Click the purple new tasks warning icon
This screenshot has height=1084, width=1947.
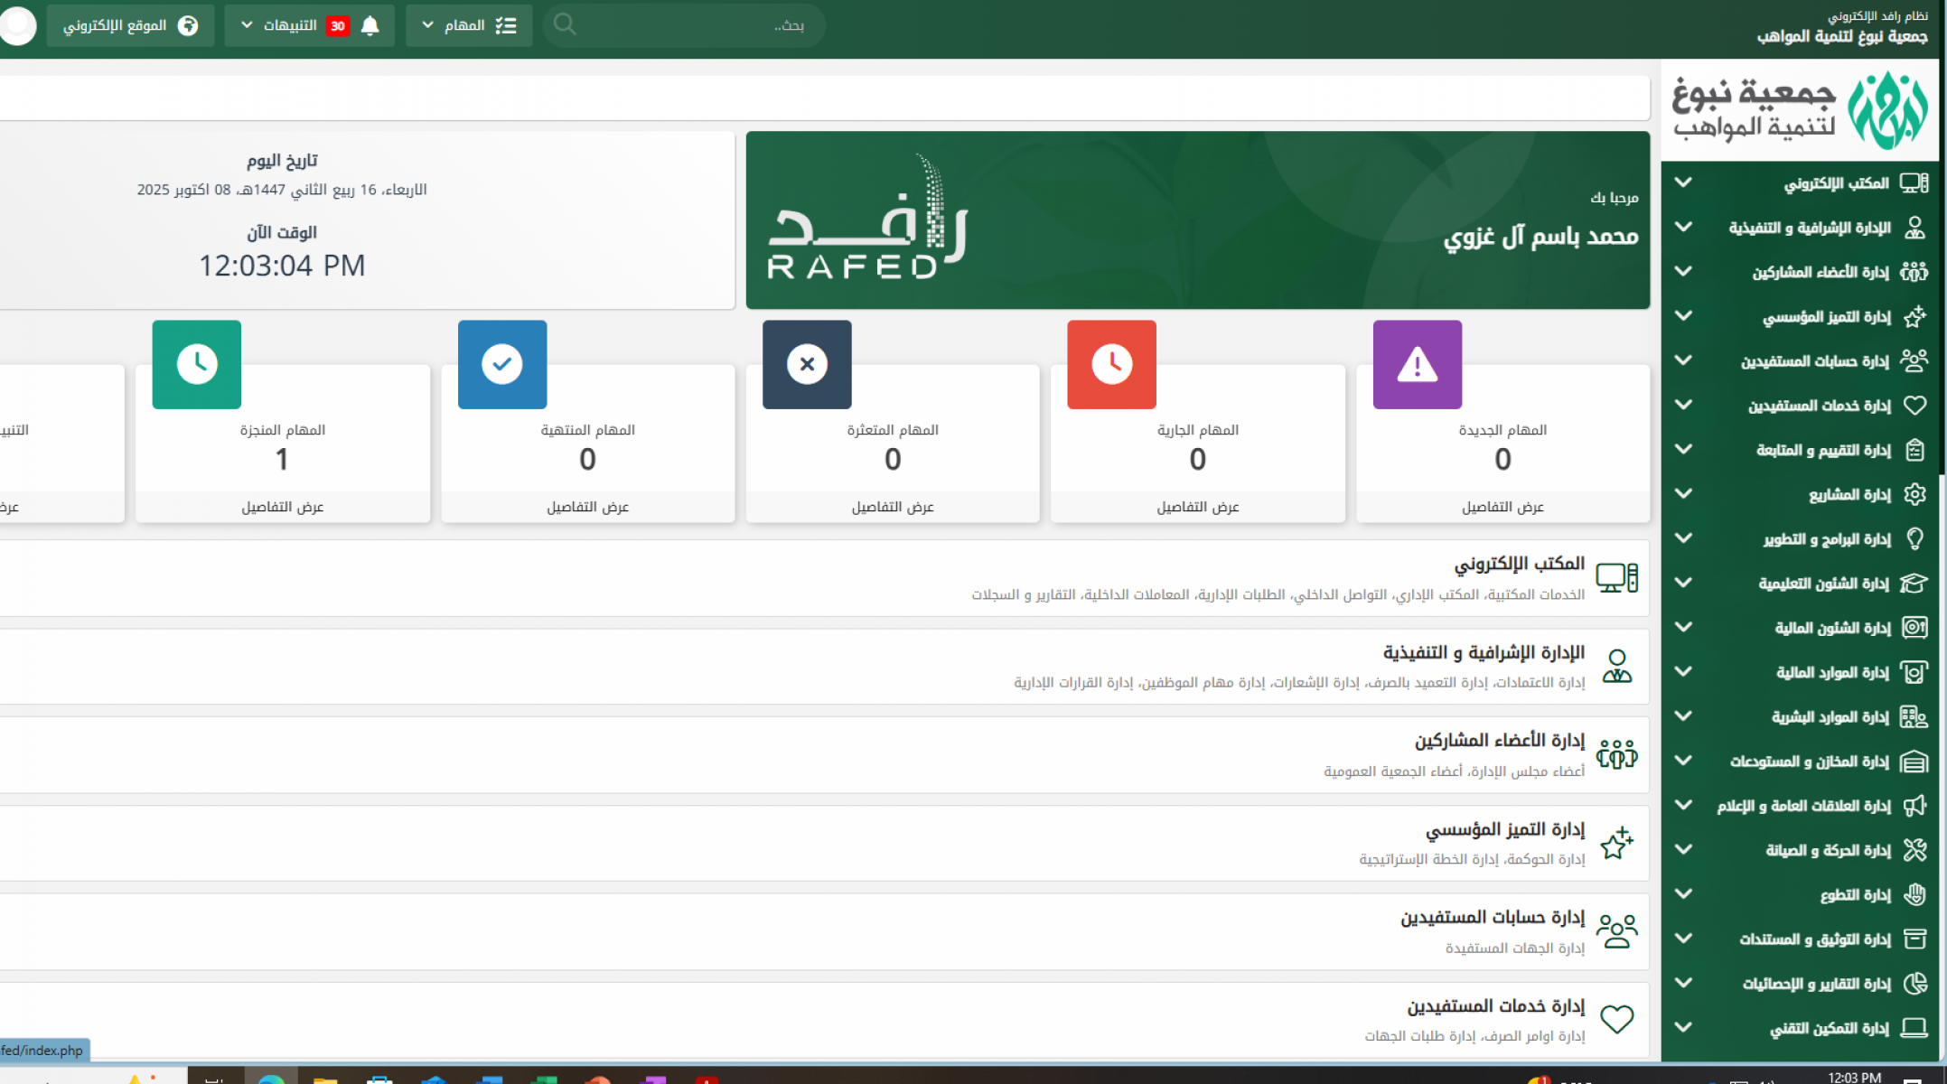pyautogui.click(x=1417, y=365)
